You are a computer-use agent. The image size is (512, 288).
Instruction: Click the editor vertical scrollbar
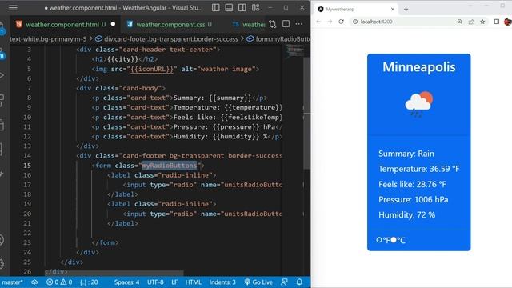[307, 113]
